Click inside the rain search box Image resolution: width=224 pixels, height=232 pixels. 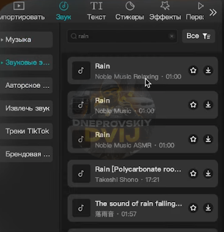tap(122, 36)
